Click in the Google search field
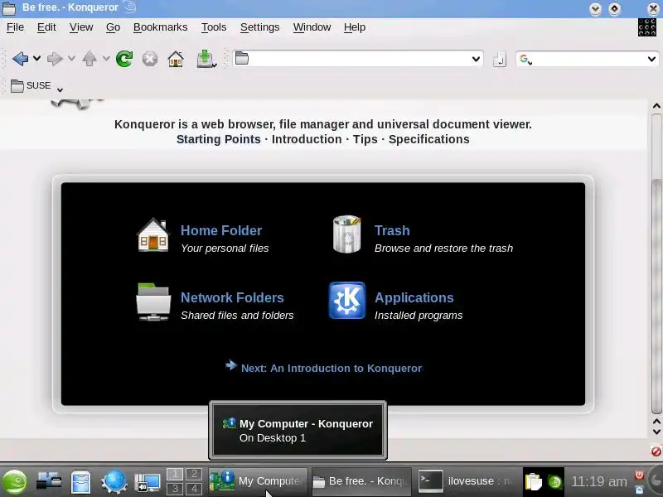 pyautogui.click(x=588, y=59)
